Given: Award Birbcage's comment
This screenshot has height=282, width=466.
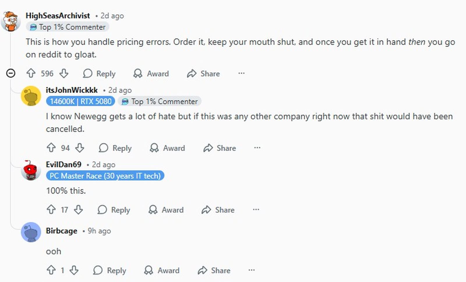Looking at the screenshot, I should coord(162,270).
